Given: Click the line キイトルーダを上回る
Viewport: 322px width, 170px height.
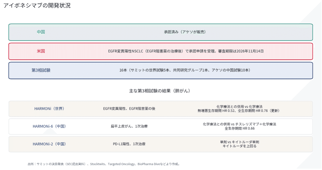Looking at the screenshot, I should click(x=240, y=146).
